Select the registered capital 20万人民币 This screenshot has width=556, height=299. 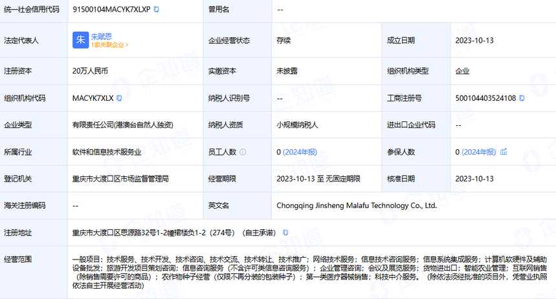90,71
